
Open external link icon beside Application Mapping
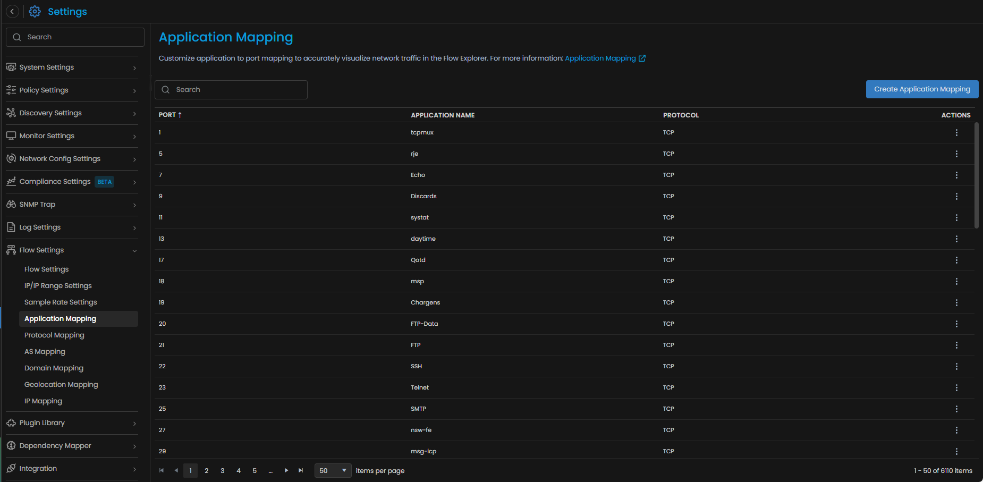click(x=642, y=58)
